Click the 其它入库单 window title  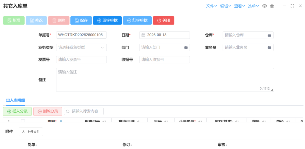[x=15, y=6]
